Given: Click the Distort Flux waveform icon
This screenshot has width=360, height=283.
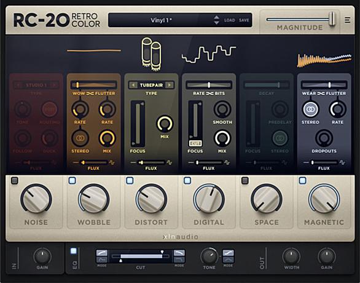Looking at the screenshot, I should pyautogui.click(x=170, y=162).
